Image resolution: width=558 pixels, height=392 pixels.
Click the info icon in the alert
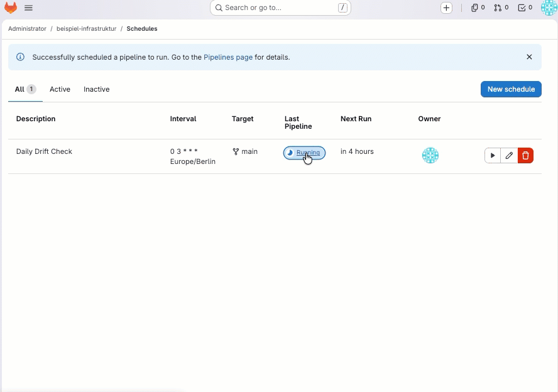click(x=20, y=57)
